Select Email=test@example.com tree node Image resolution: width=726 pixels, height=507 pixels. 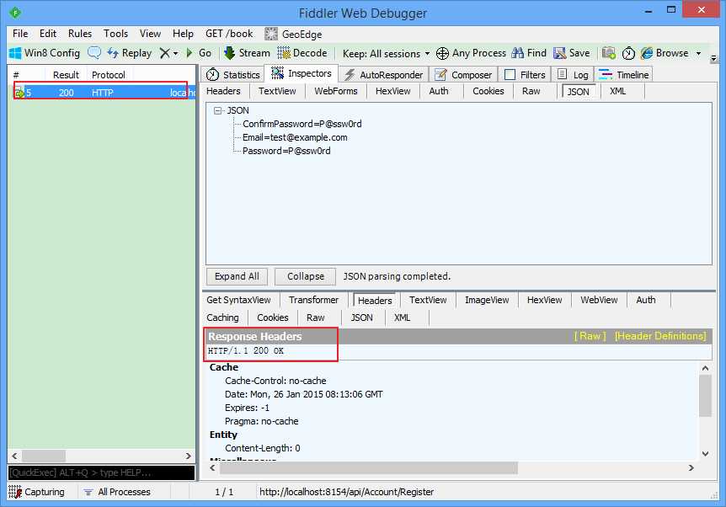coord(295,137)
